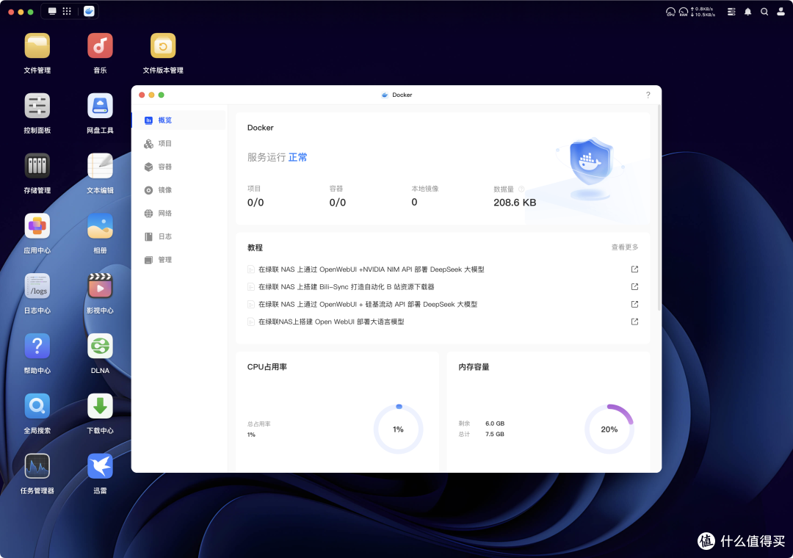Open the notifications bell

click(747, 12)
